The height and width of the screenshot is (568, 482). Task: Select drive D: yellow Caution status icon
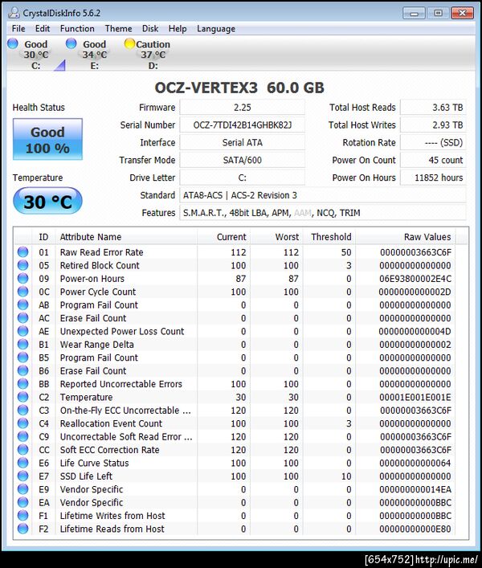129,43
